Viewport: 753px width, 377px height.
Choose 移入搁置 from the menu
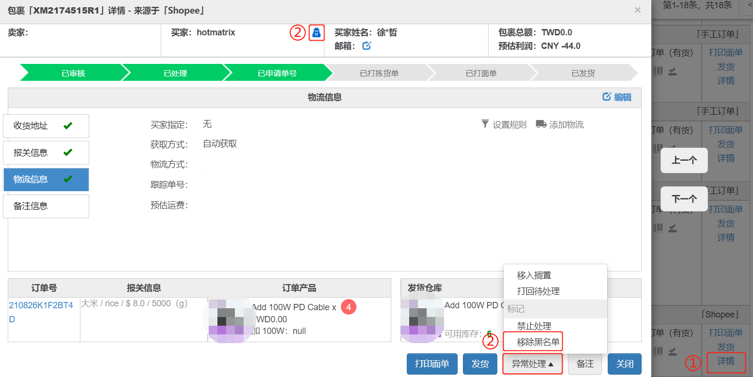534,275
